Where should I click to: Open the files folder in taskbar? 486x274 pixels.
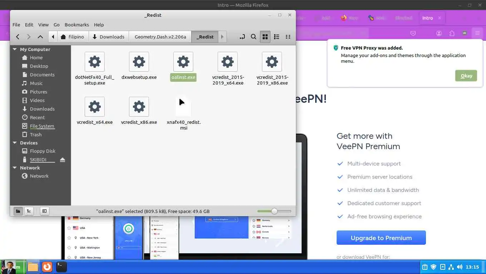click(x=33, y=267)
